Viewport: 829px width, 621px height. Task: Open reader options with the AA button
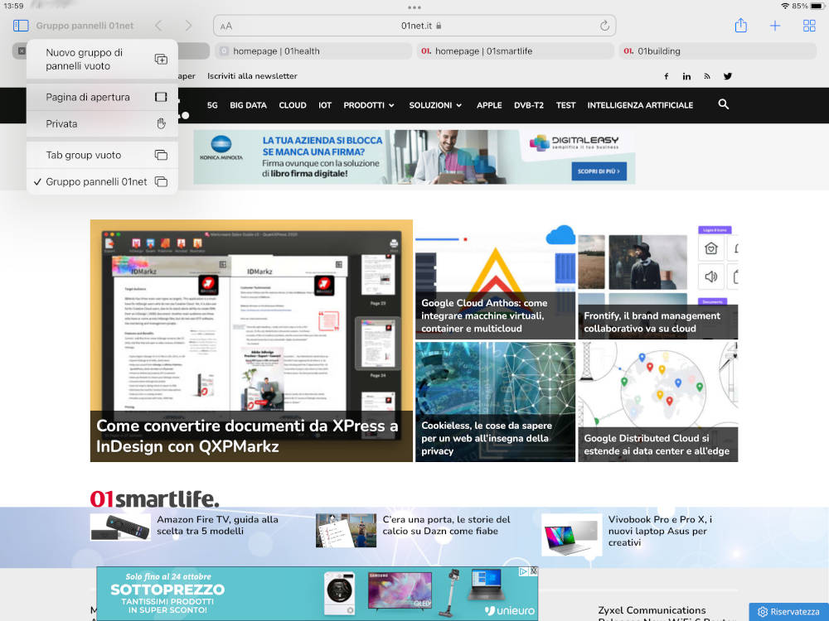[x=226, y=26]
